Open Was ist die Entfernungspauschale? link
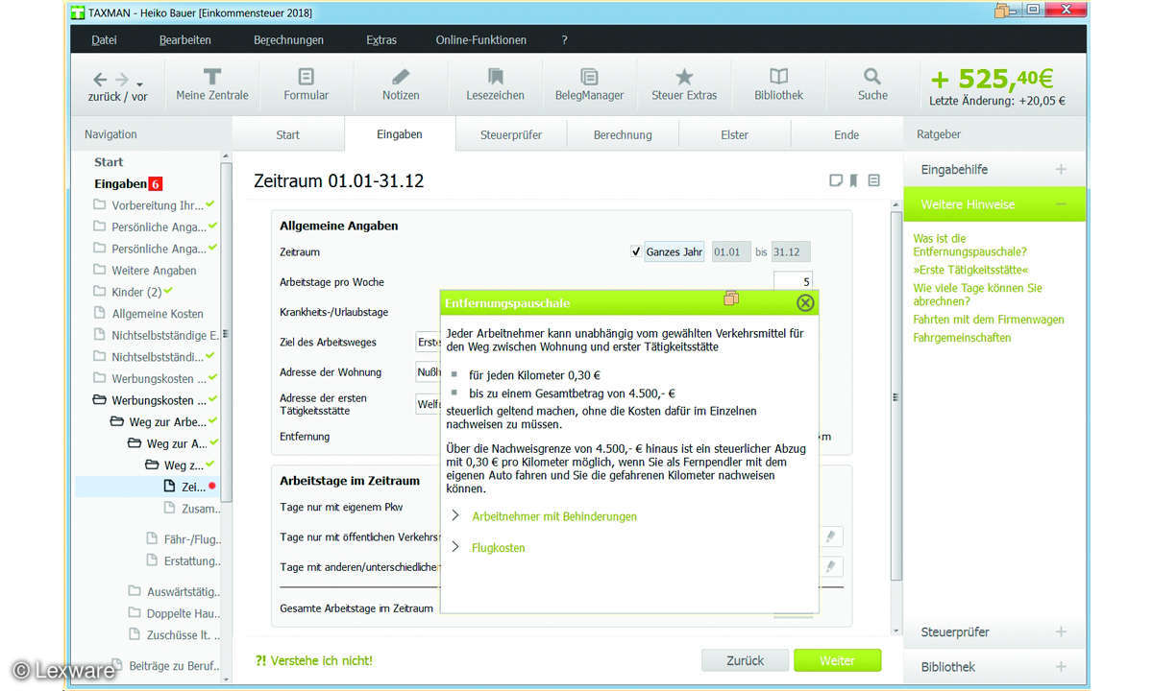Screen dimensions: 1153x691 969,245
